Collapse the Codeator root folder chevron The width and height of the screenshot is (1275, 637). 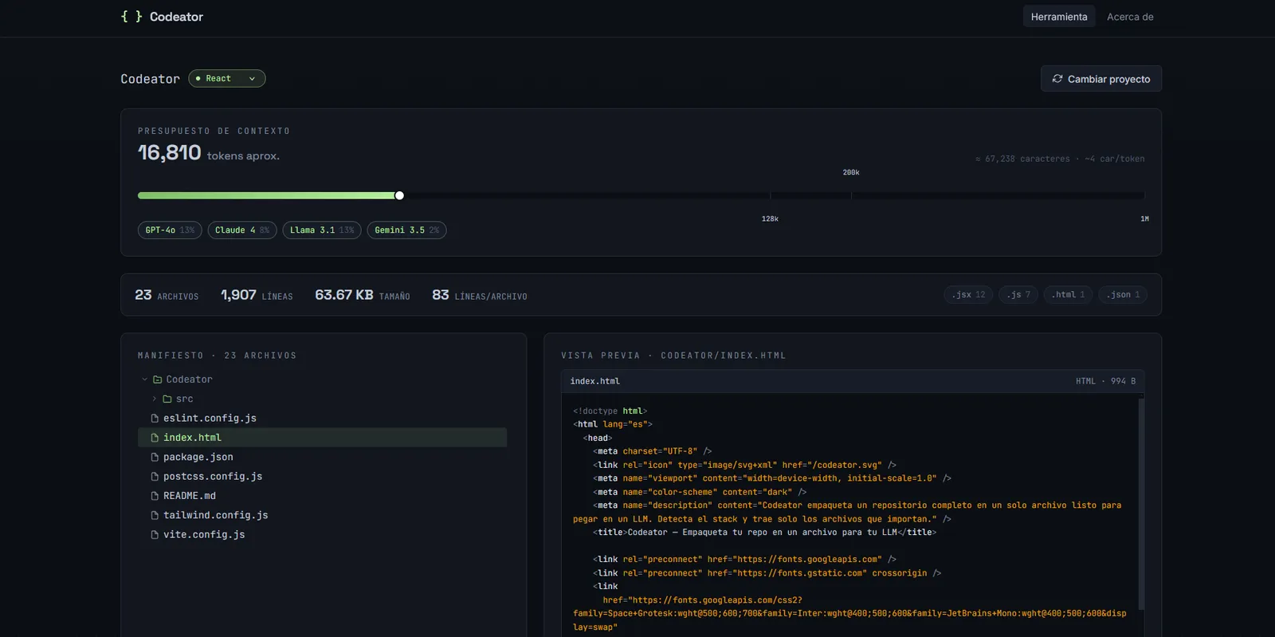[144, 379]
